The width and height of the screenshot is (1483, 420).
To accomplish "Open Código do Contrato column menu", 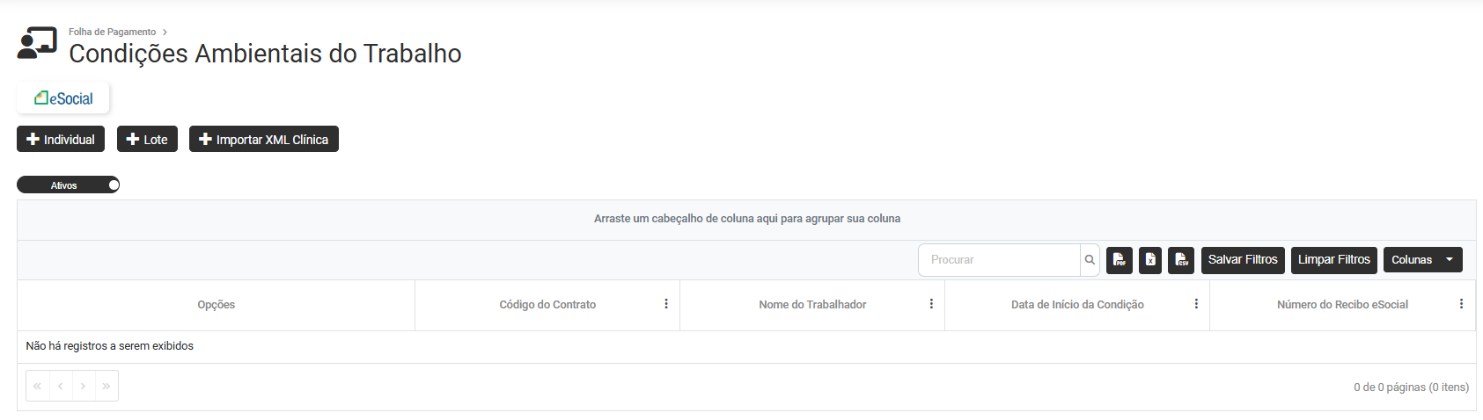I will [666, 304].
